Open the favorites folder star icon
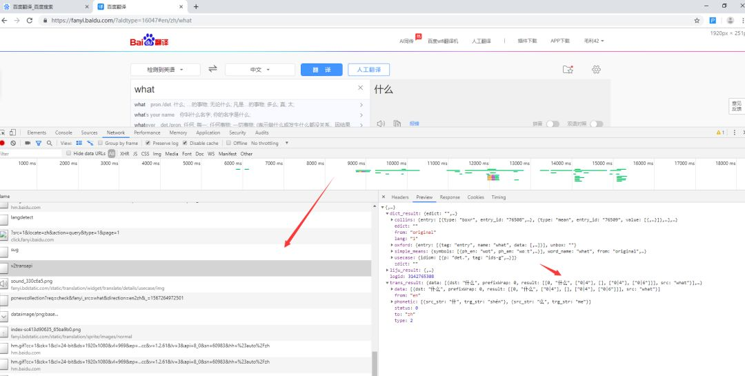 pyautogui.click(x=567, y=70)
